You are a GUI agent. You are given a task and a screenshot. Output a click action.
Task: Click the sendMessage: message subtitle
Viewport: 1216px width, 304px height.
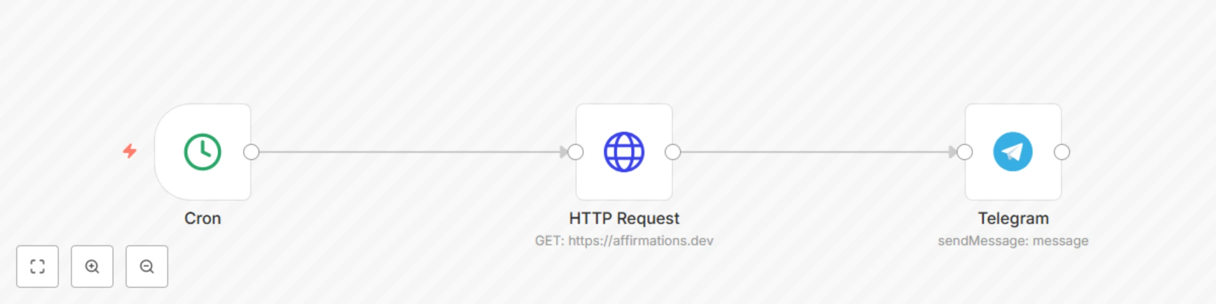[x=1013, y=241]
